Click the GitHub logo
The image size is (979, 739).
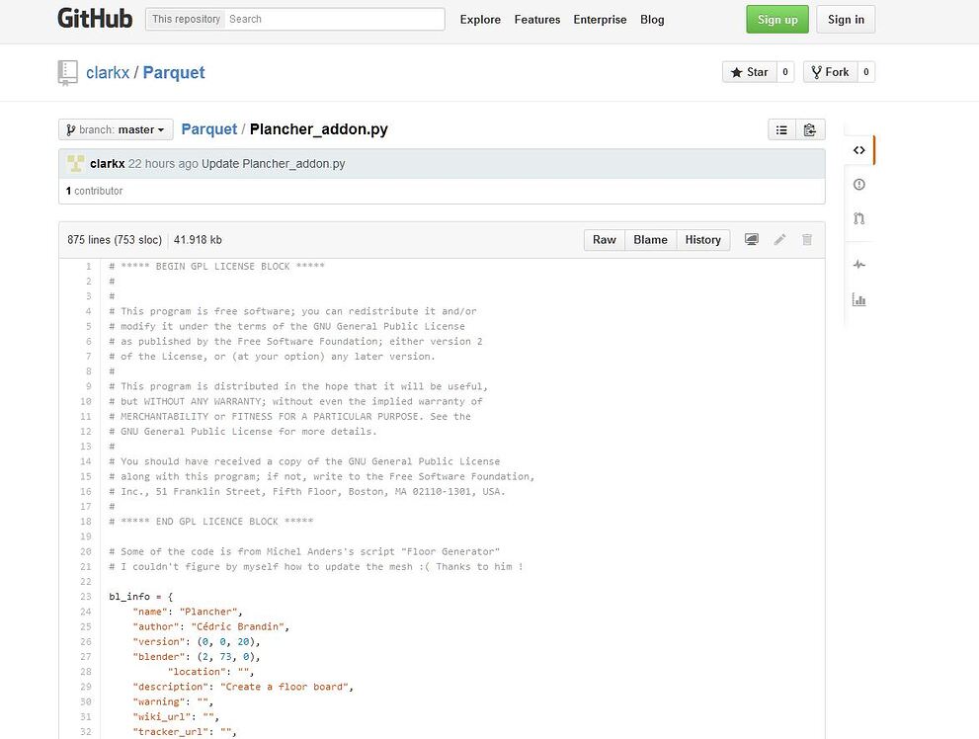point(95,19)
